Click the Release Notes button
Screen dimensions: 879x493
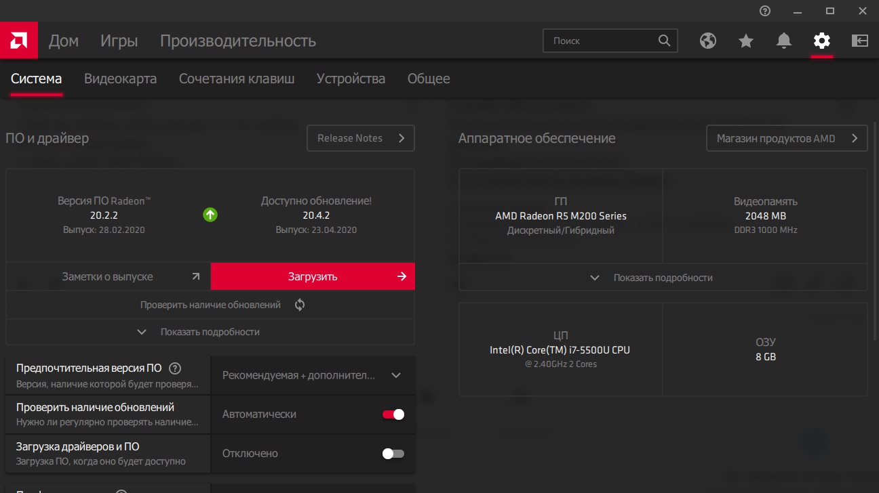coord(361,138)
